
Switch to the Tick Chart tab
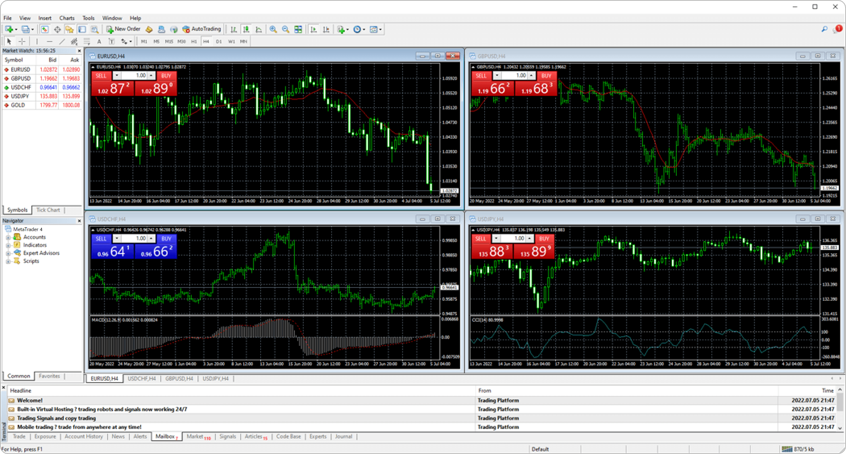(x=48, y=210)
